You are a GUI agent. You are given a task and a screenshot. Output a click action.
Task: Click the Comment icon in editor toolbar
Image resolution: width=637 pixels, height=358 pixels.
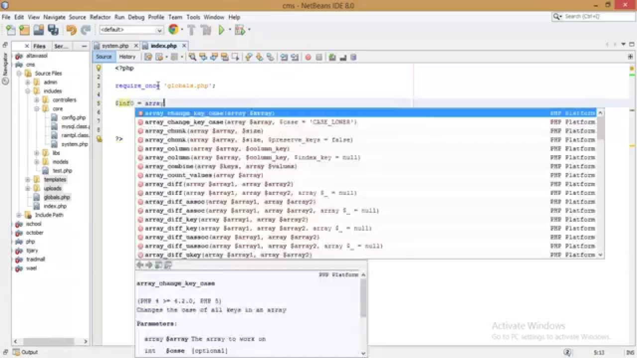332,57
